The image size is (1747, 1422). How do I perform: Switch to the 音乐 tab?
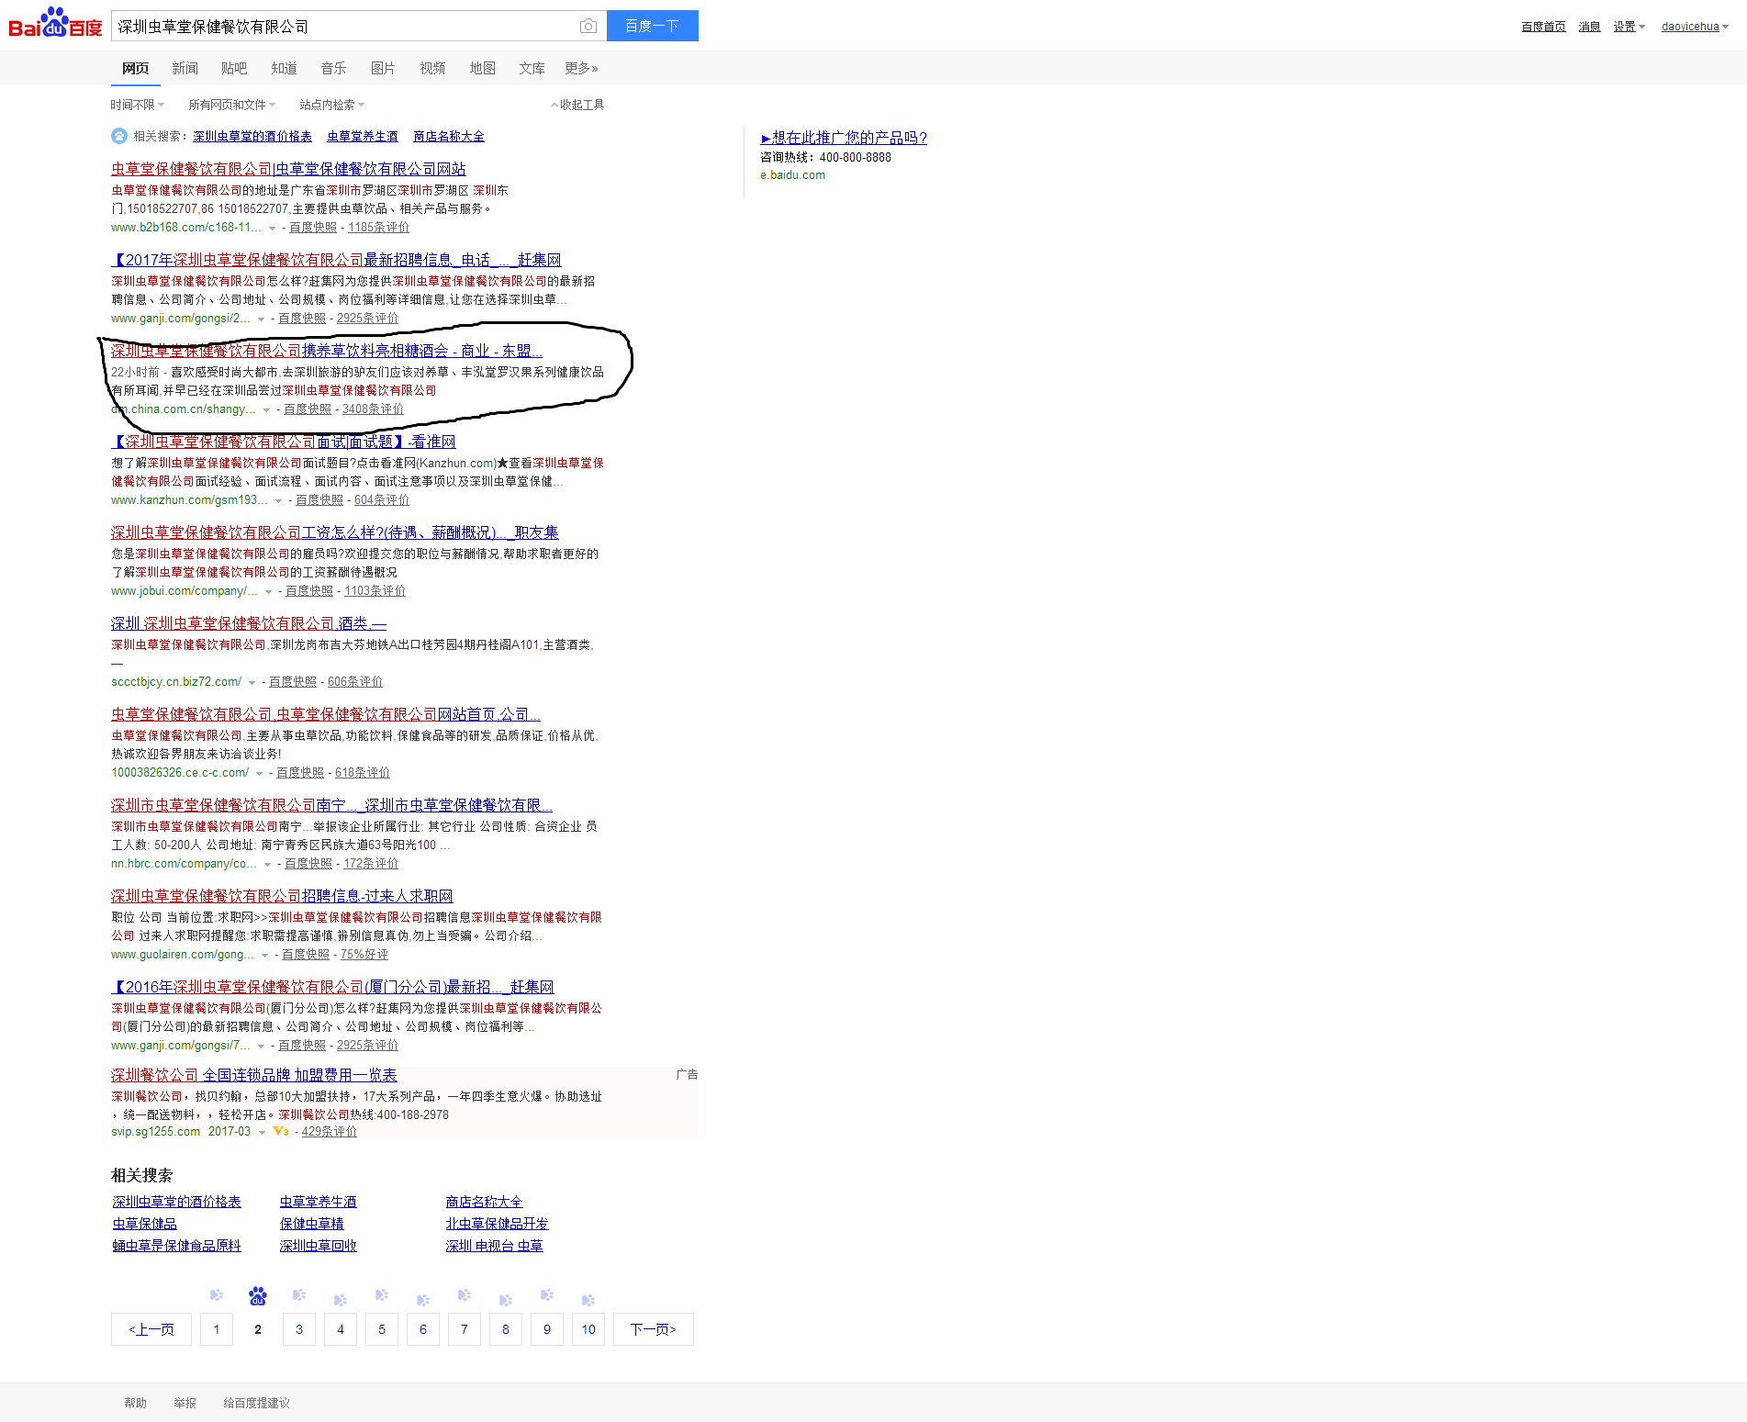coord(333,68)
